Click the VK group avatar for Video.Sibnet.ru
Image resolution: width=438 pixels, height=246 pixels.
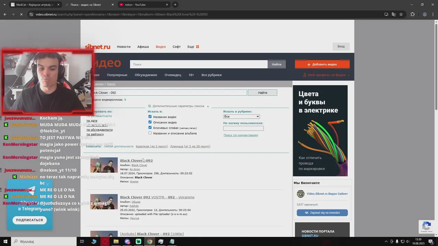click(300, 194)
